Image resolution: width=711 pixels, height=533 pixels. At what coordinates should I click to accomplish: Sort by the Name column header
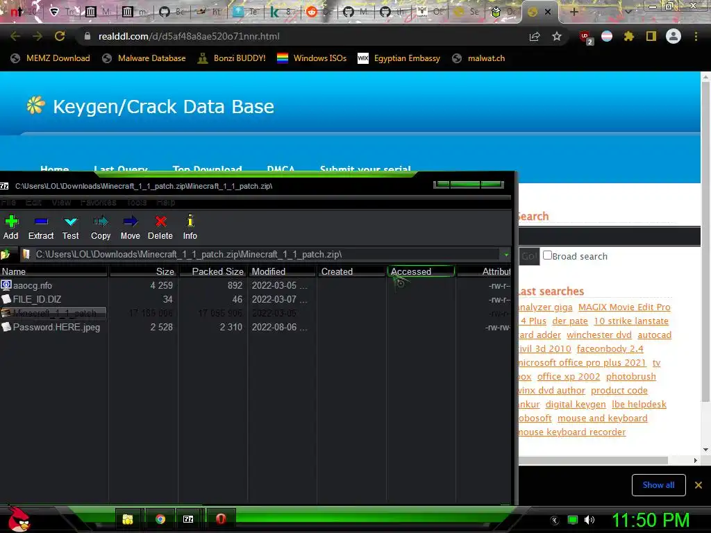(x=53, y=271)
